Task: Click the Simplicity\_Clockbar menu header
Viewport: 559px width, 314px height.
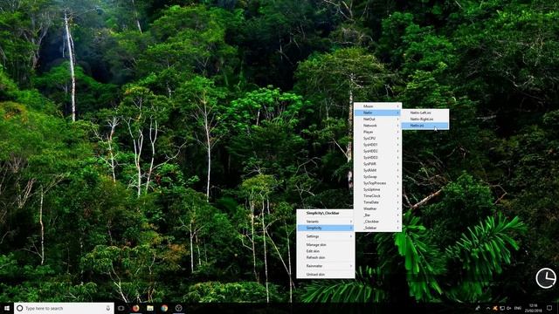Action: coord(326,213)
